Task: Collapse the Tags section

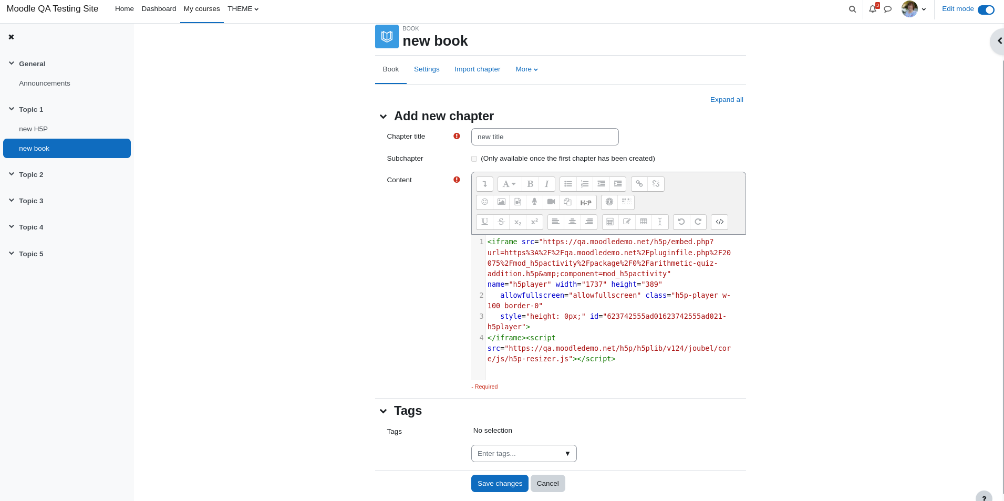Action: click(x=383, y=411)
